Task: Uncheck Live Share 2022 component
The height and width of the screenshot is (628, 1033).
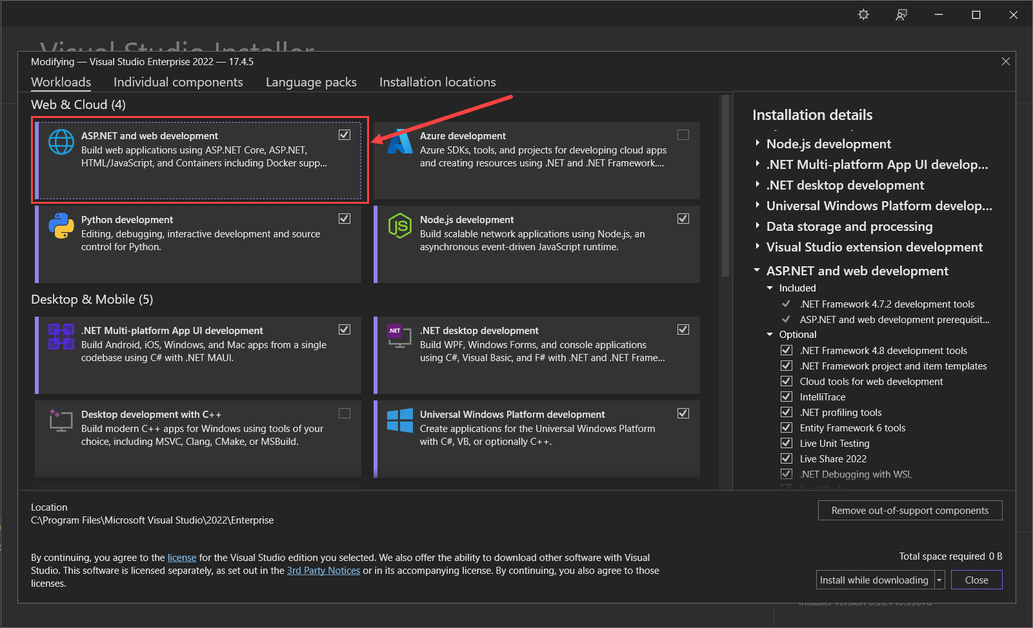Action: pyautogui.click(x=787, y=458)
